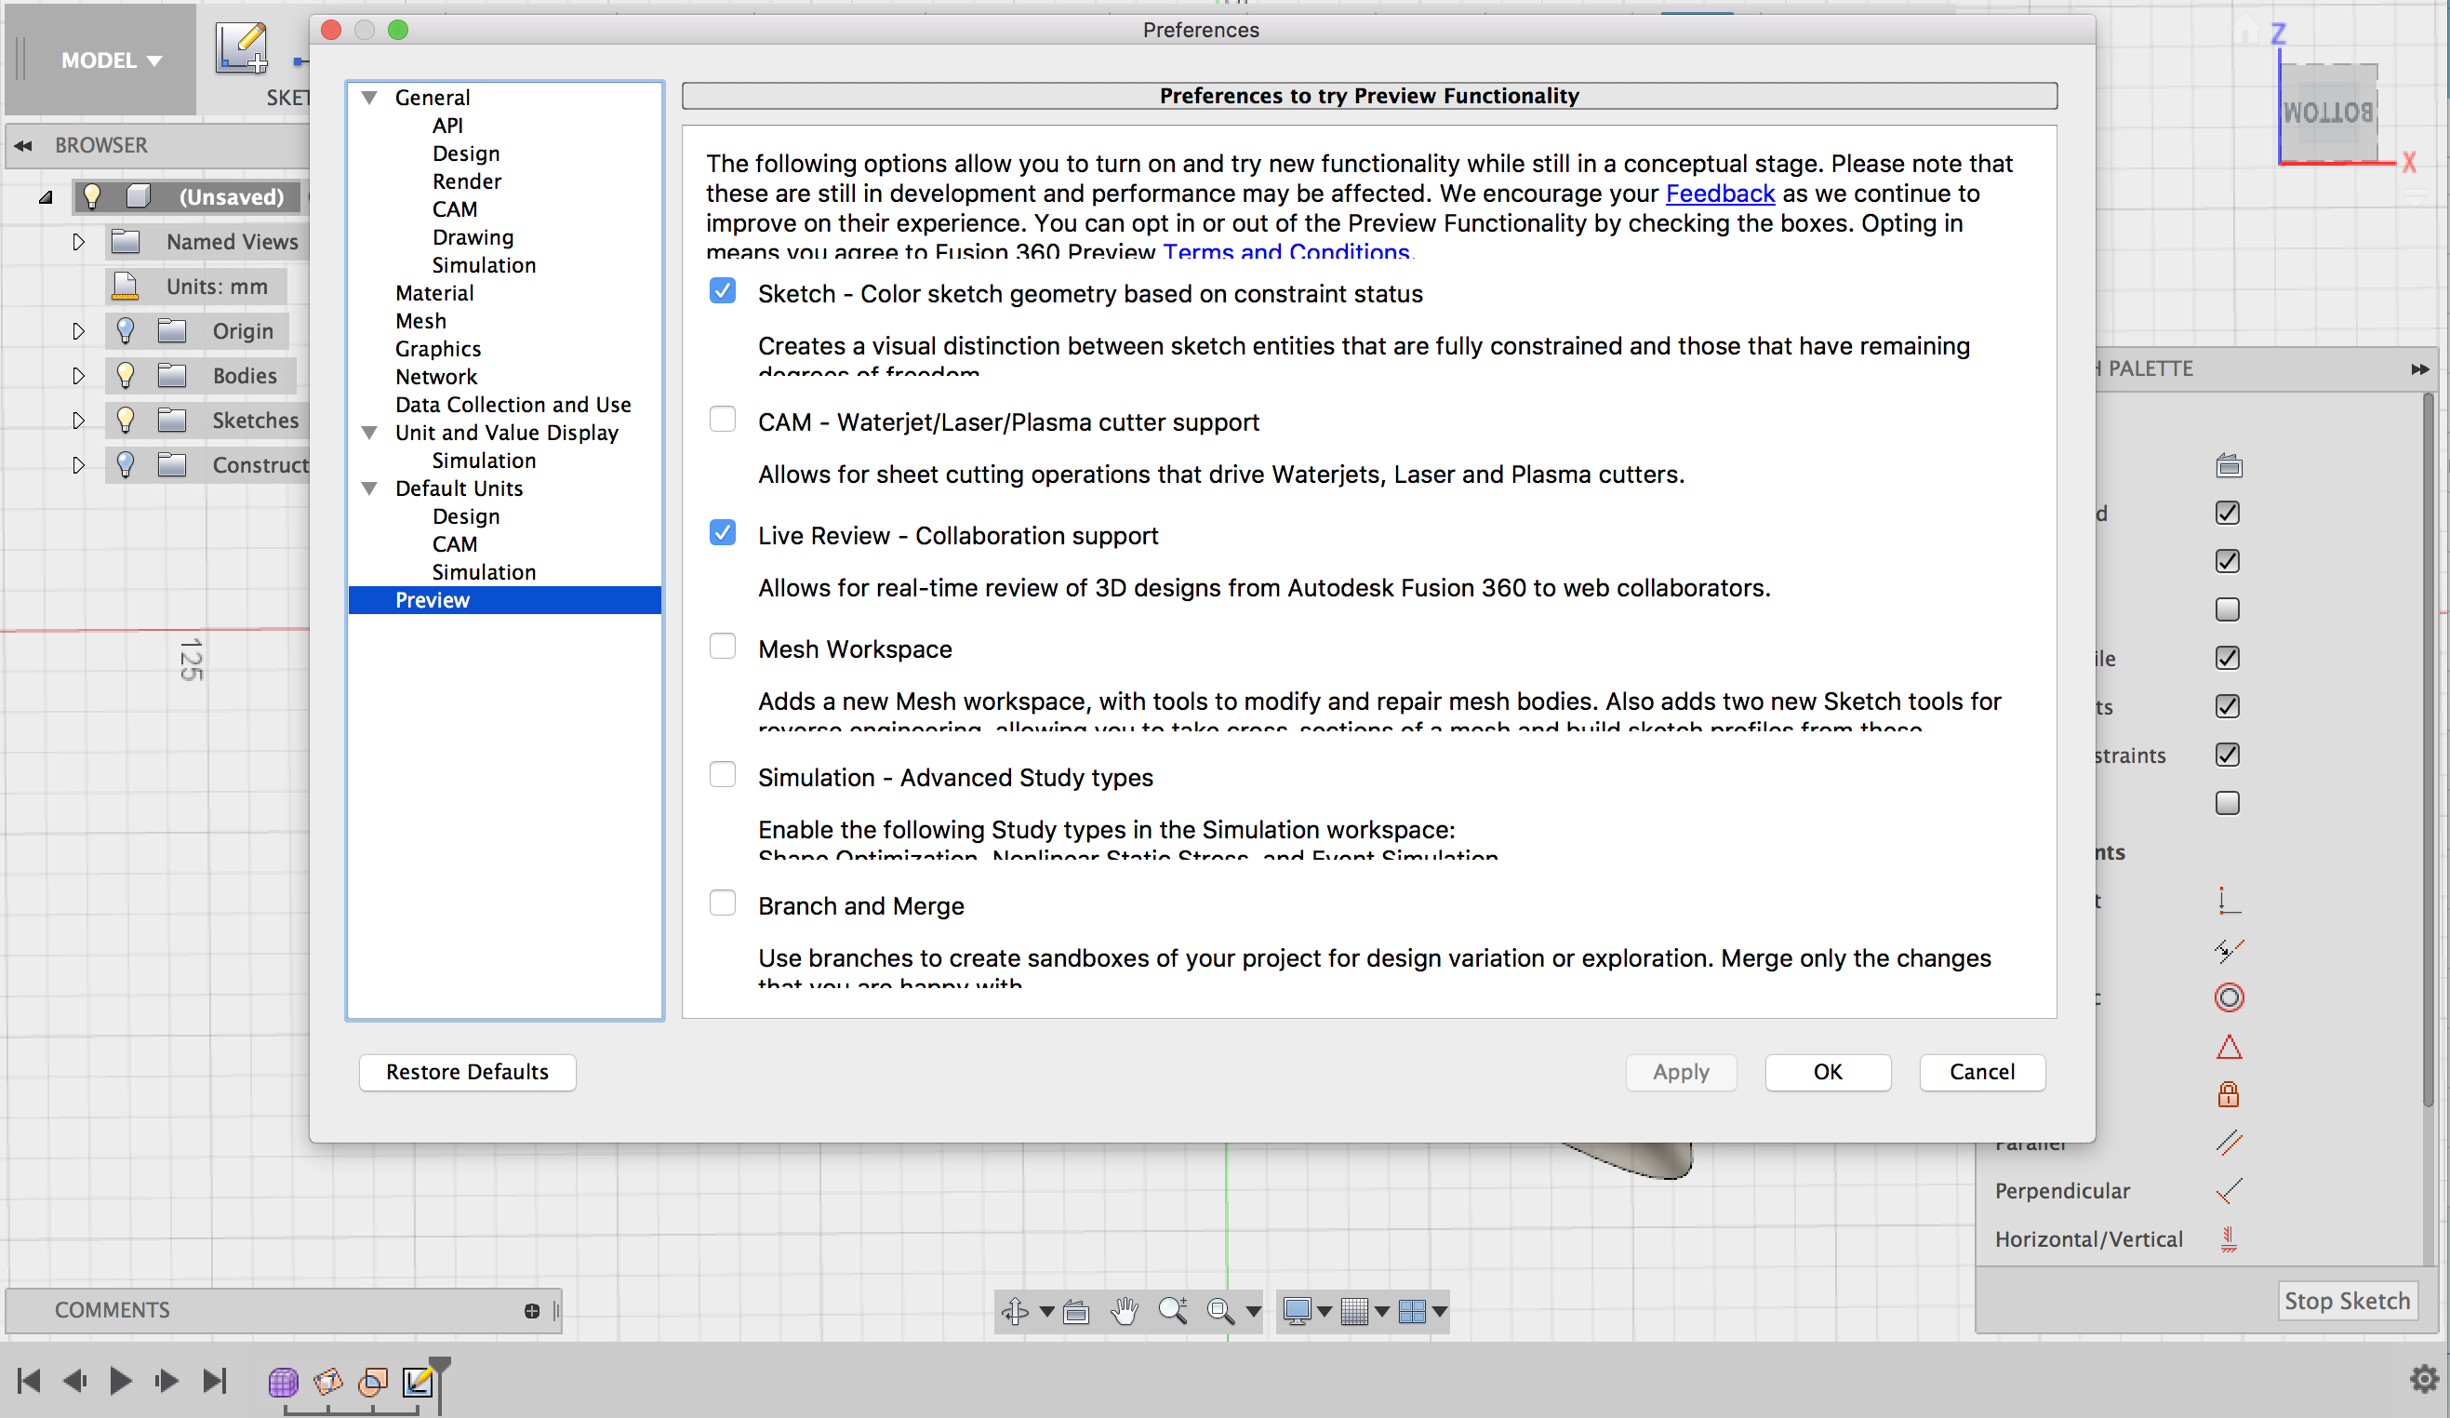Toggle Sketches folder visibility lightbulb
The width and height of the screenshot is (2450, 1418).
[x=126, y=421]
